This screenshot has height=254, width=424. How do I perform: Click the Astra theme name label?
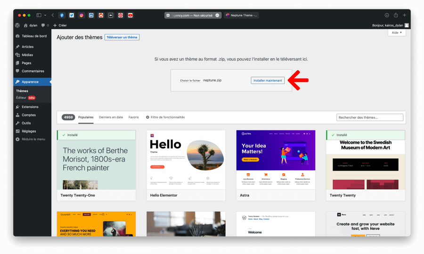tap(245, 195)
